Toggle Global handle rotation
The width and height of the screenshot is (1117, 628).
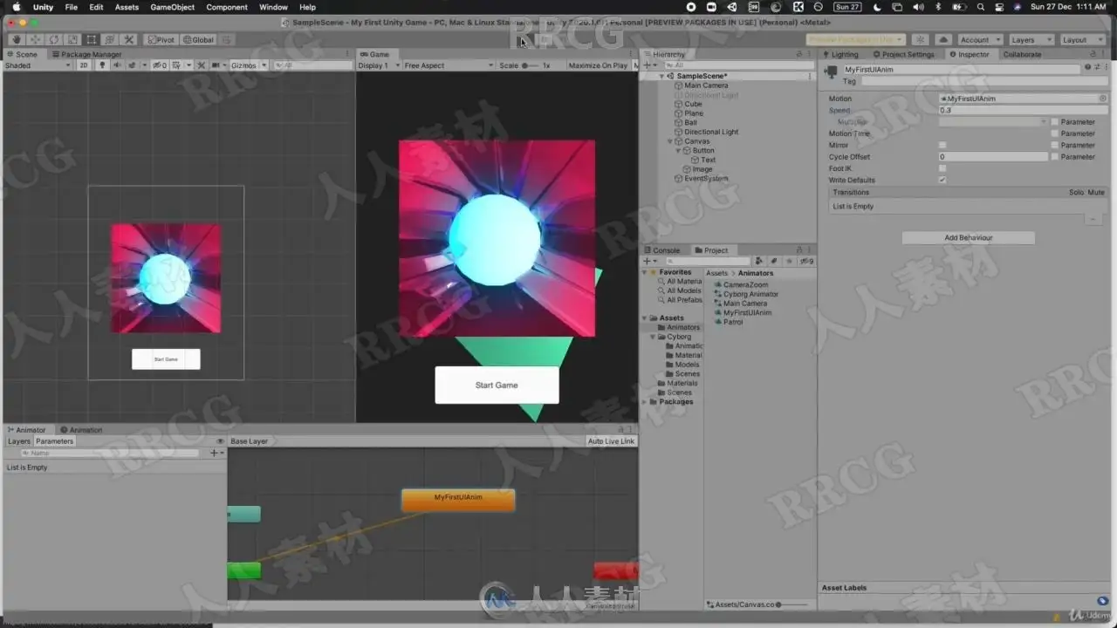(198, 39)
